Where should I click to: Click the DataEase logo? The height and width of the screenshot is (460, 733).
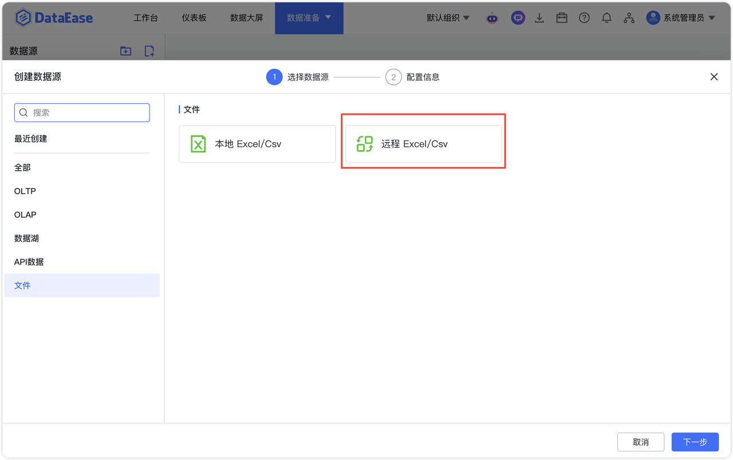(54, 18)
